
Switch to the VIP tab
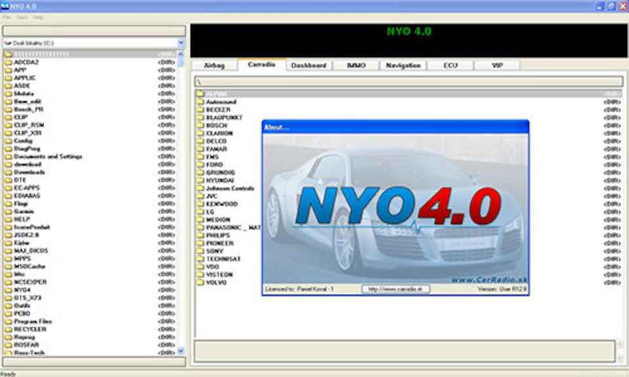[497, 65]
